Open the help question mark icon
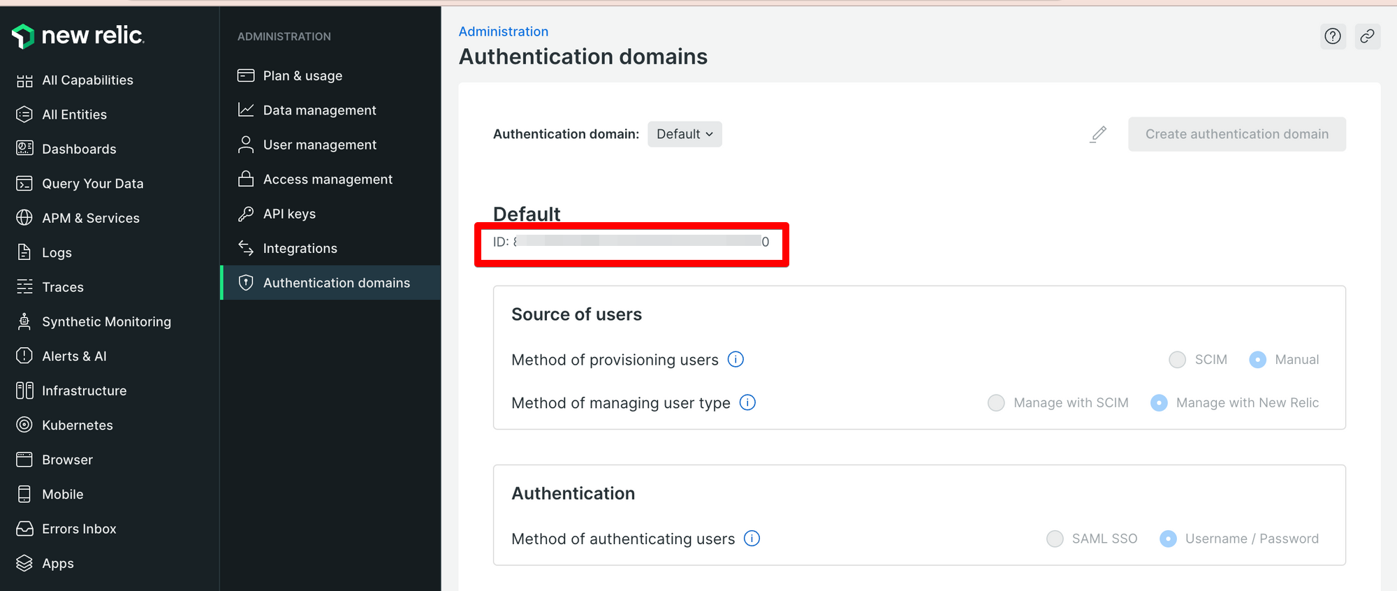 click(x=1333, y=36)
